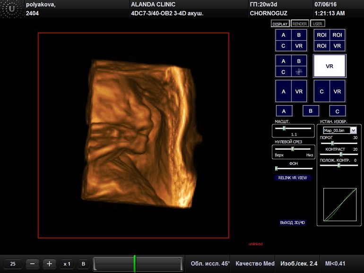Select the ROI/ROI/ROI/VR quad layout

(x=329, y=40)
